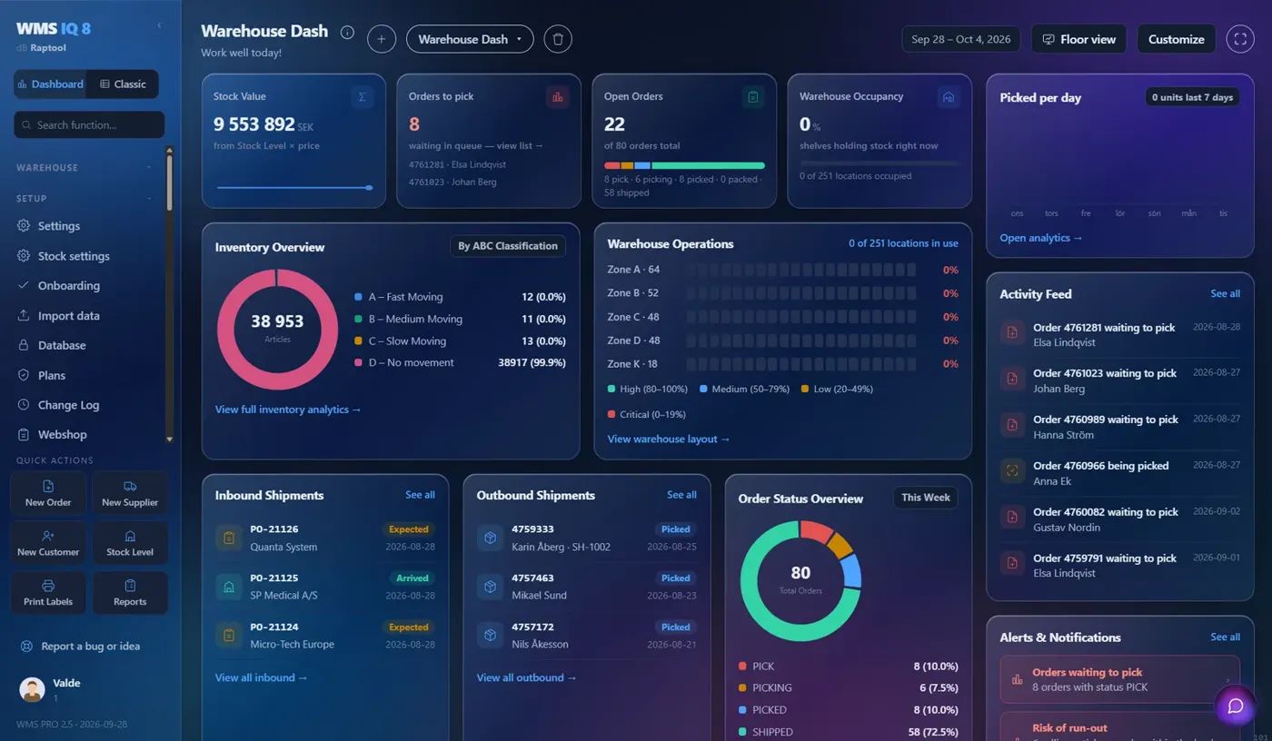The height and width of the screenshot is (741, 1272).
Task: Open This Week period selector
Action: (926, 498)
